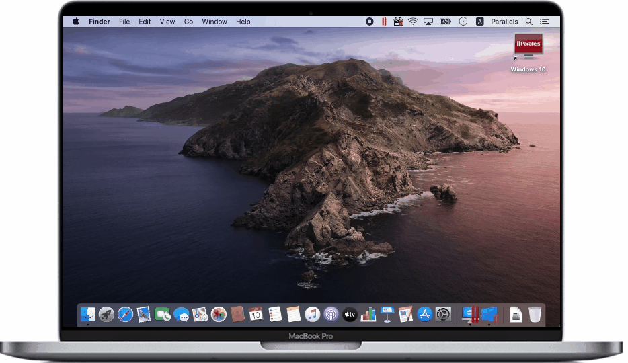Open Wi-Fi status menu
The image size is (628, 363).
413,22
